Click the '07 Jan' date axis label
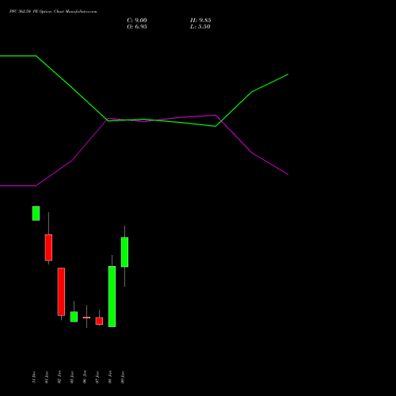 pos(97,377)
